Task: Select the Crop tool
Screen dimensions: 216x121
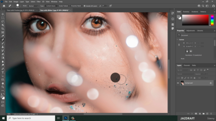Action: [x=3, y=29]
